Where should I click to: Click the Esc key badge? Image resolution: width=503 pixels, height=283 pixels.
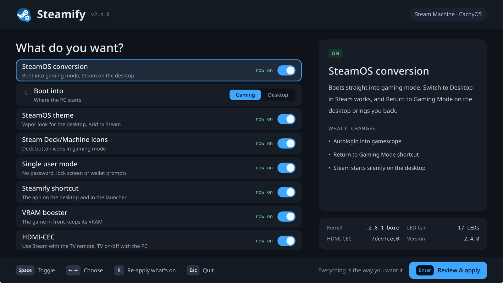point(193,270)
